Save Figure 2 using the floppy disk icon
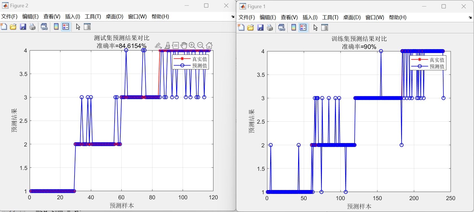474x212 pixels. coord(23,27)
